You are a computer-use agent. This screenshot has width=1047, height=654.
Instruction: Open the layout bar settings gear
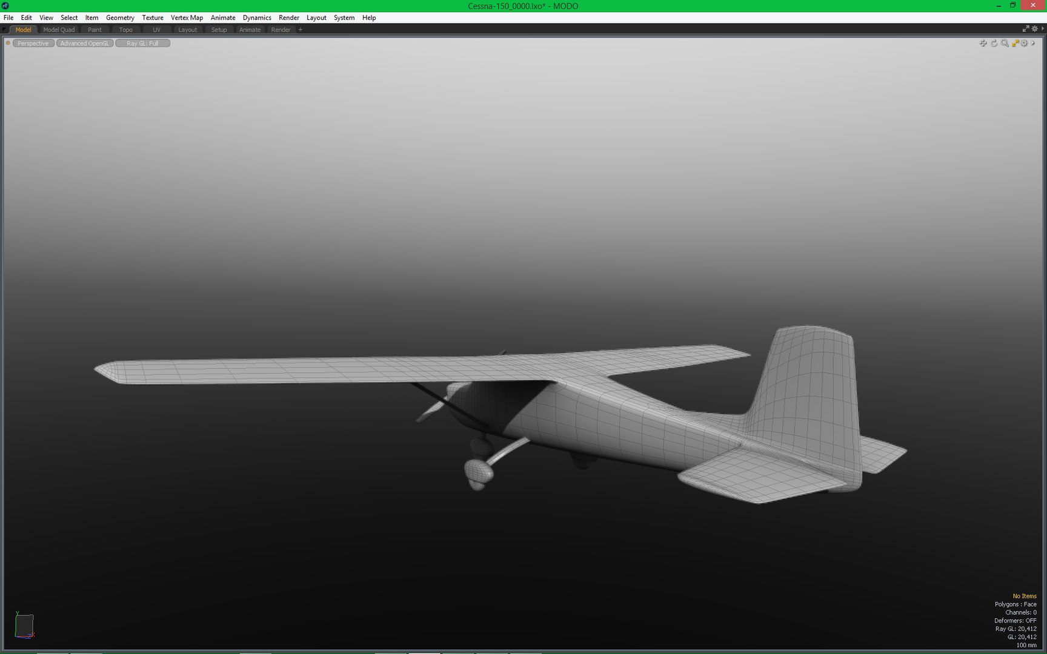1035,29
